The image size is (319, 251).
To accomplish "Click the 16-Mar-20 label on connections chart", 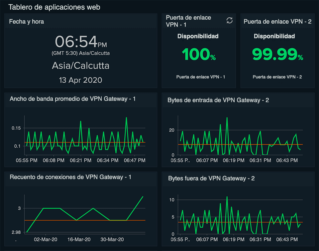I will click(x=79, y=239).
